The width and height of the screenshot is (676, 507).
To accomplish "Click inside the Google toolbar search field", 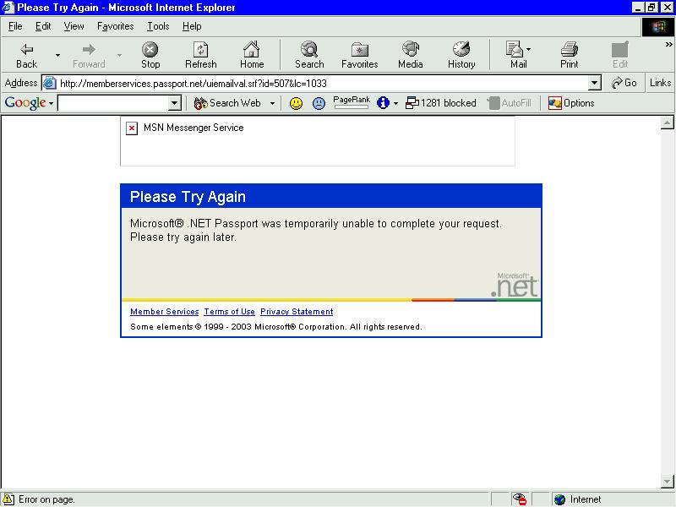I will click(x=113, y=103).
